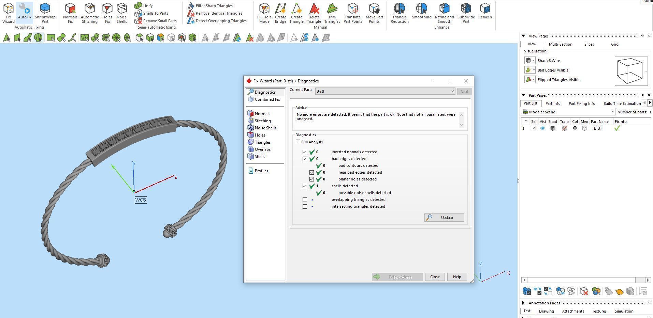Screen dimensions: 653x318
Task: Open Combined Fix in wizard sidebar
Action: (264, 99)
